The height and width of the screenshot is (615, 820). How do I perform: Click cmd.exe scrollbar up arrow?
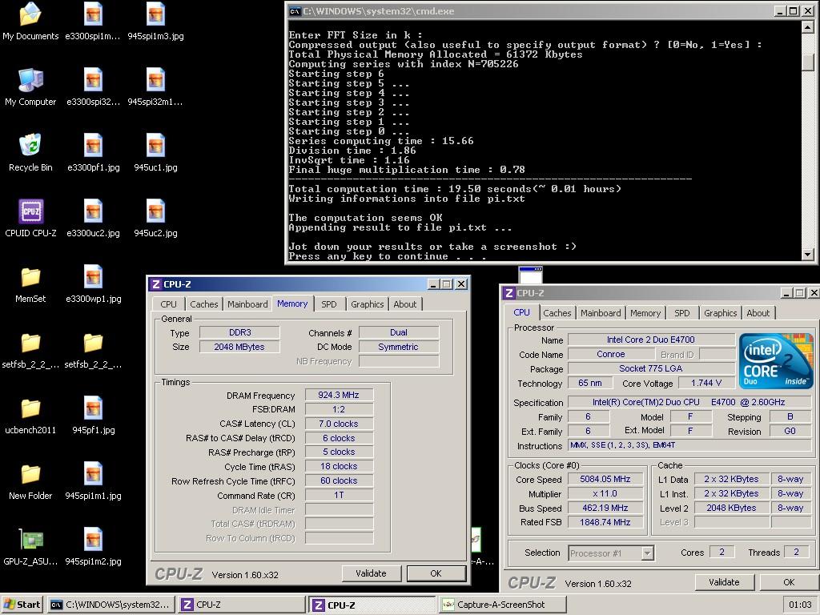coord(808,26)
